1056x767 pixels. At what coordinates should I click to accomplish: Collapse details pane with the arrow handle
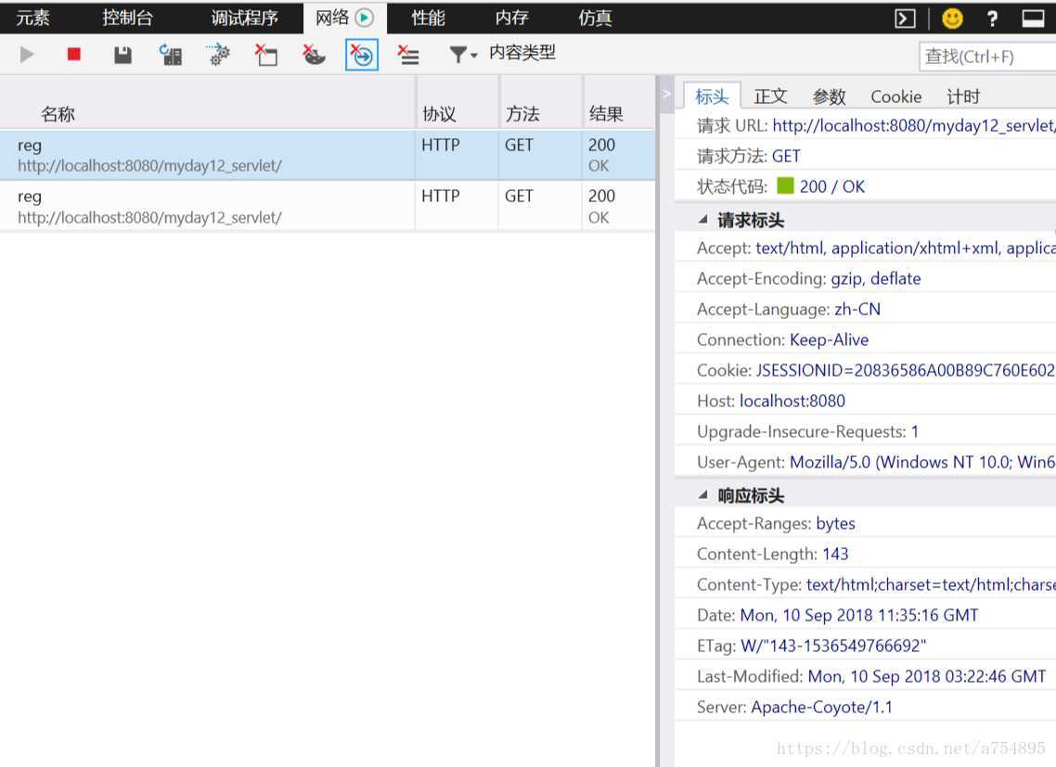665,95
